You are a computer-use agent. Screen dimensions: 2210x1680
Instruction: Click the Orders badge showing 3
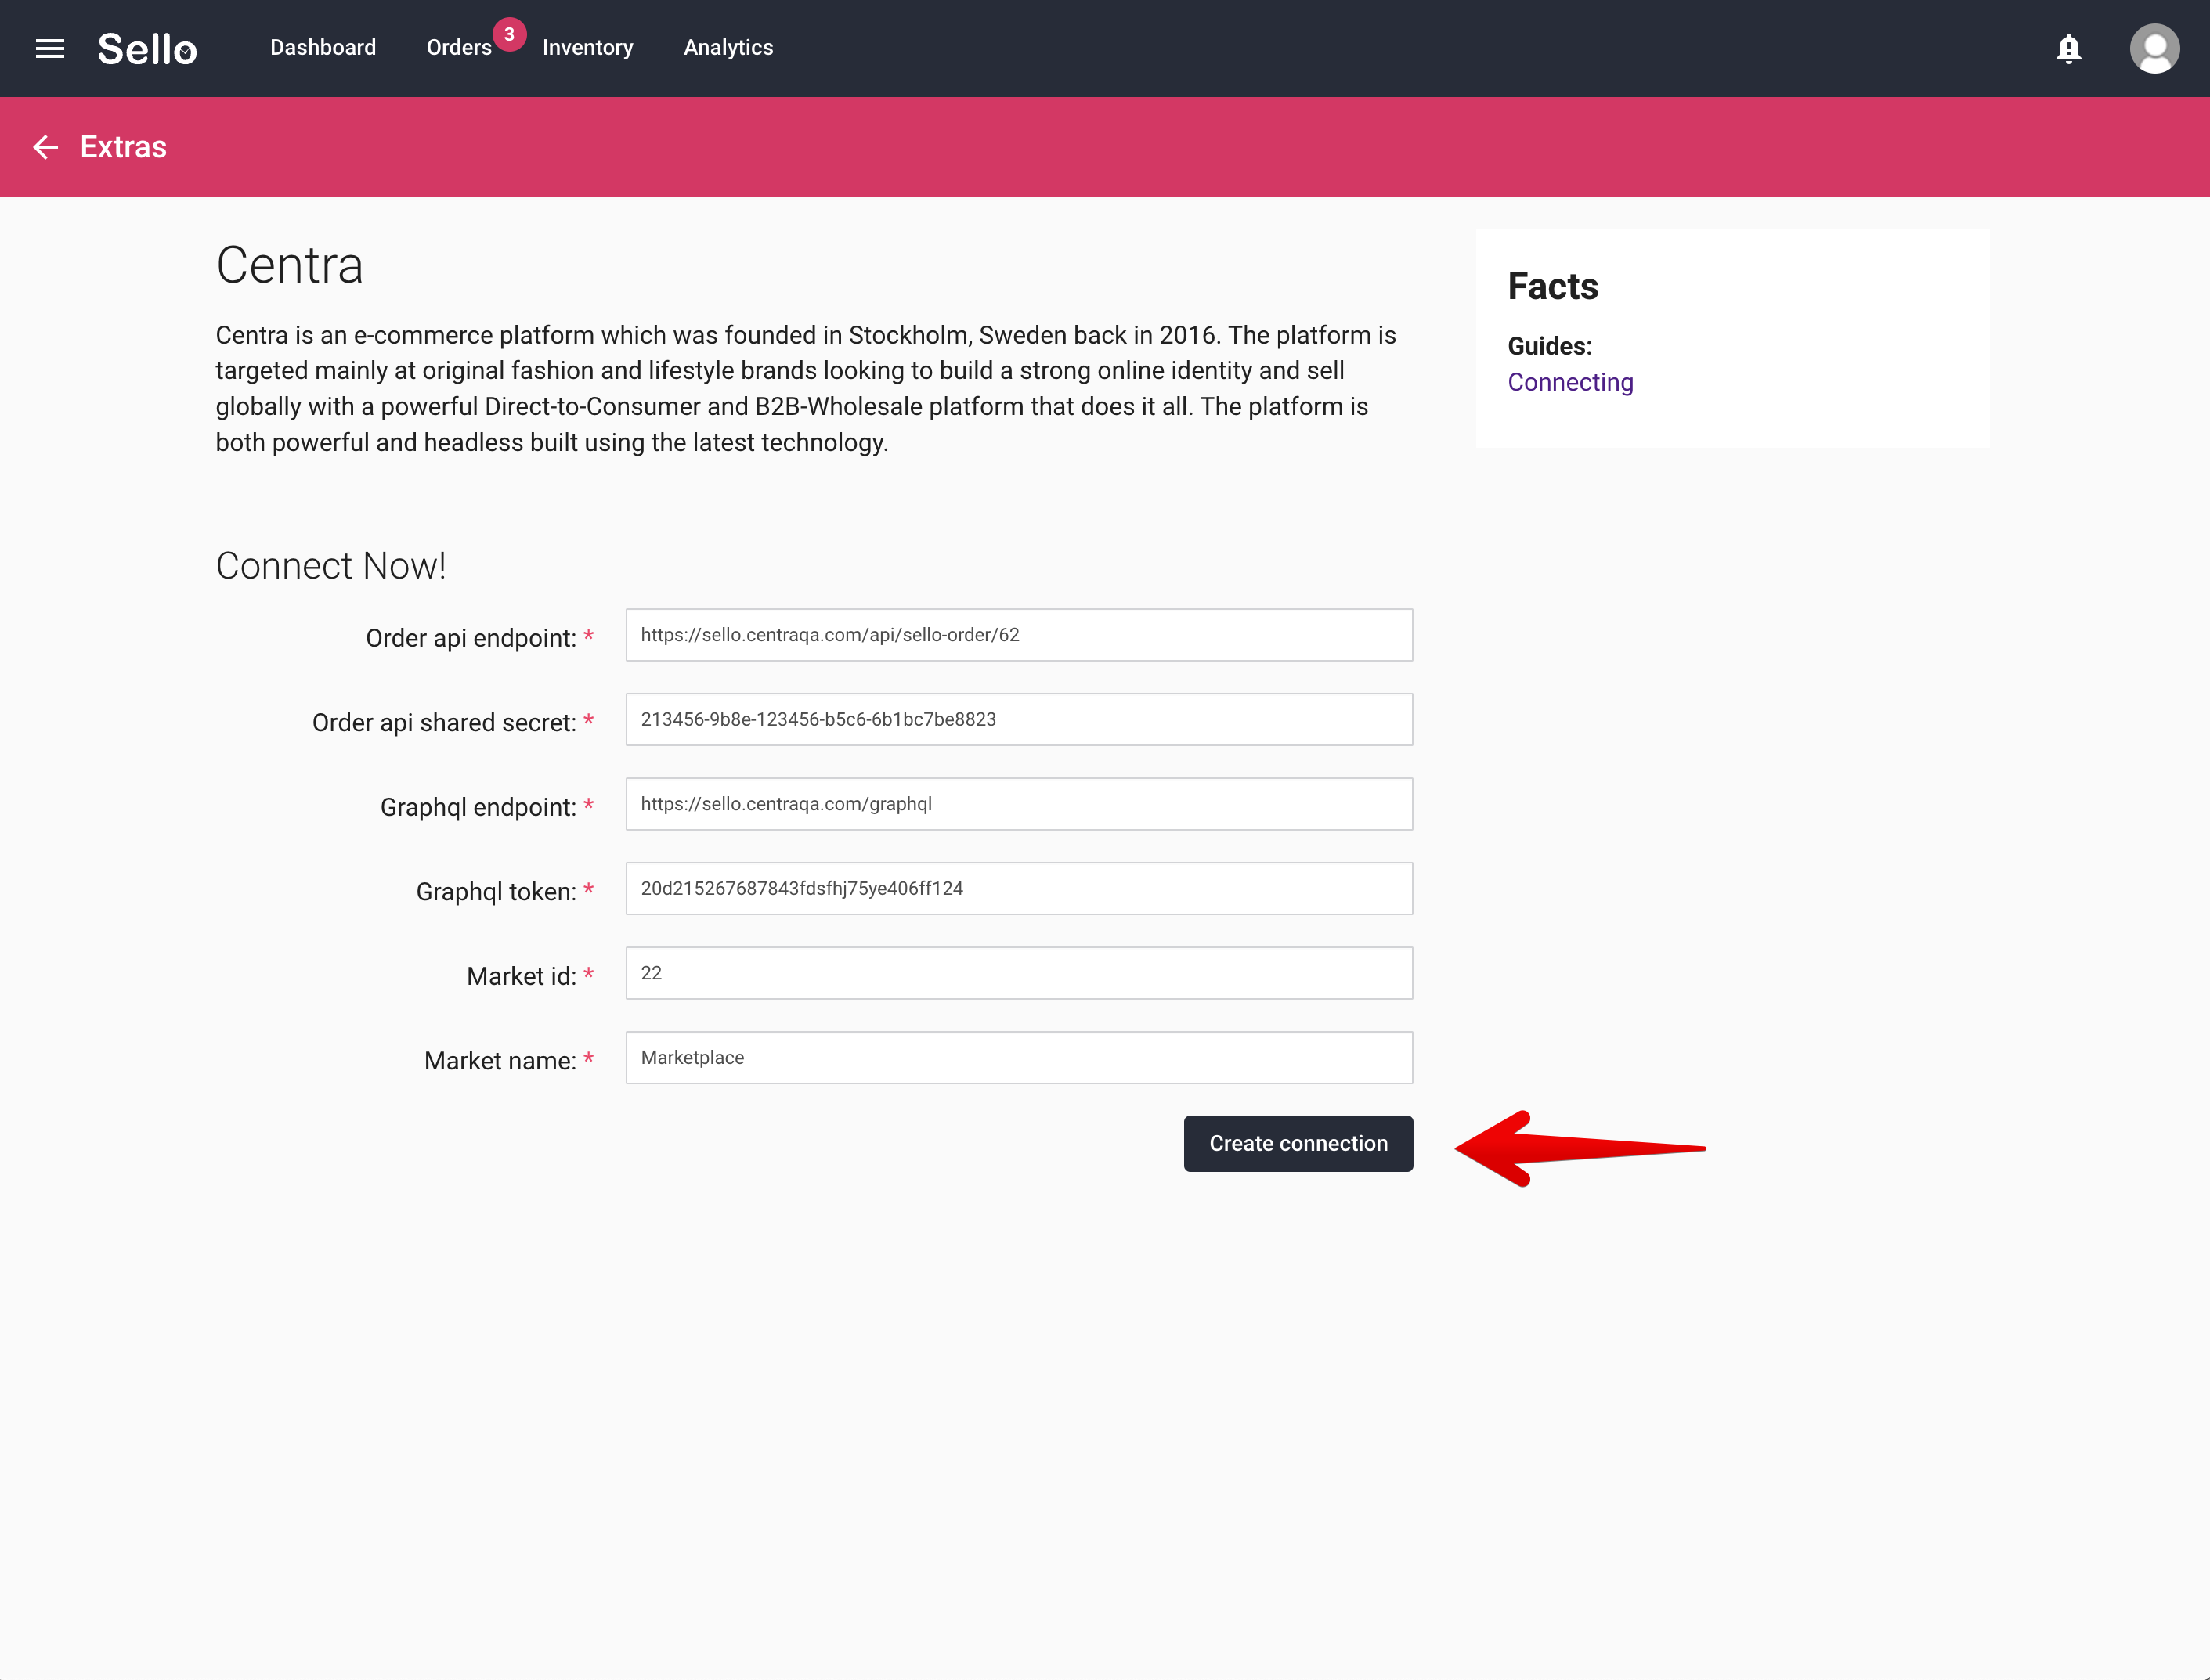tap(509, 34)
